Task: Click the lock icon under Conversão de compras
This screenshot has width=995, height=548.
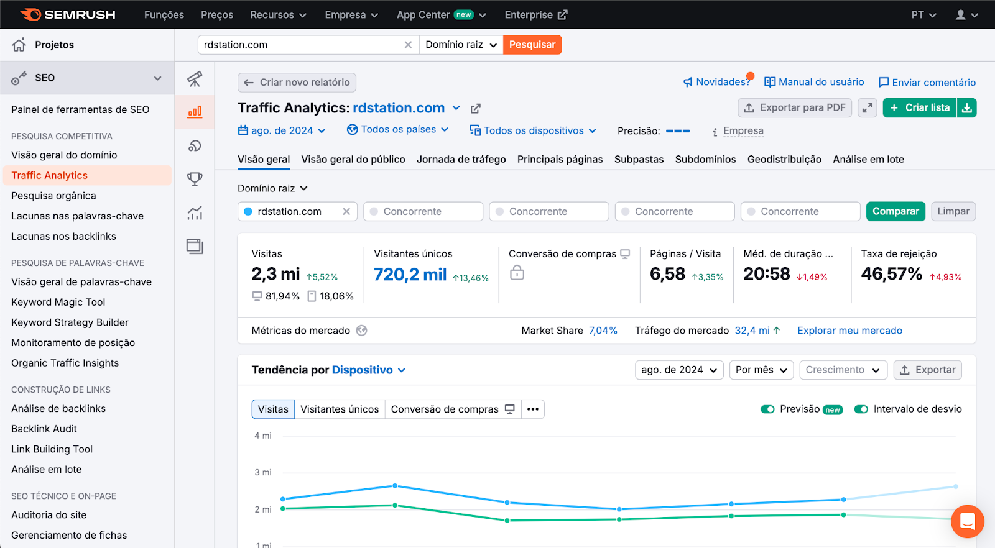Action: coord(517,273)
